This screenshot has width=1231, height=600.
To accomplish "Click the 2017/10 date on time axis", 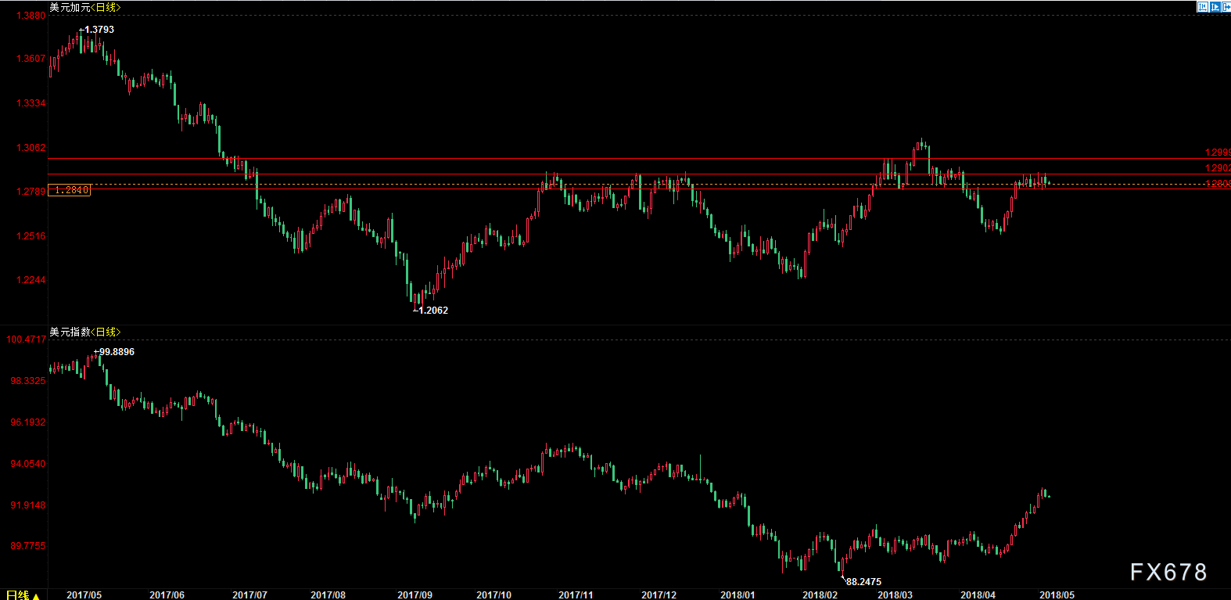I will click(x=493, y=595).
